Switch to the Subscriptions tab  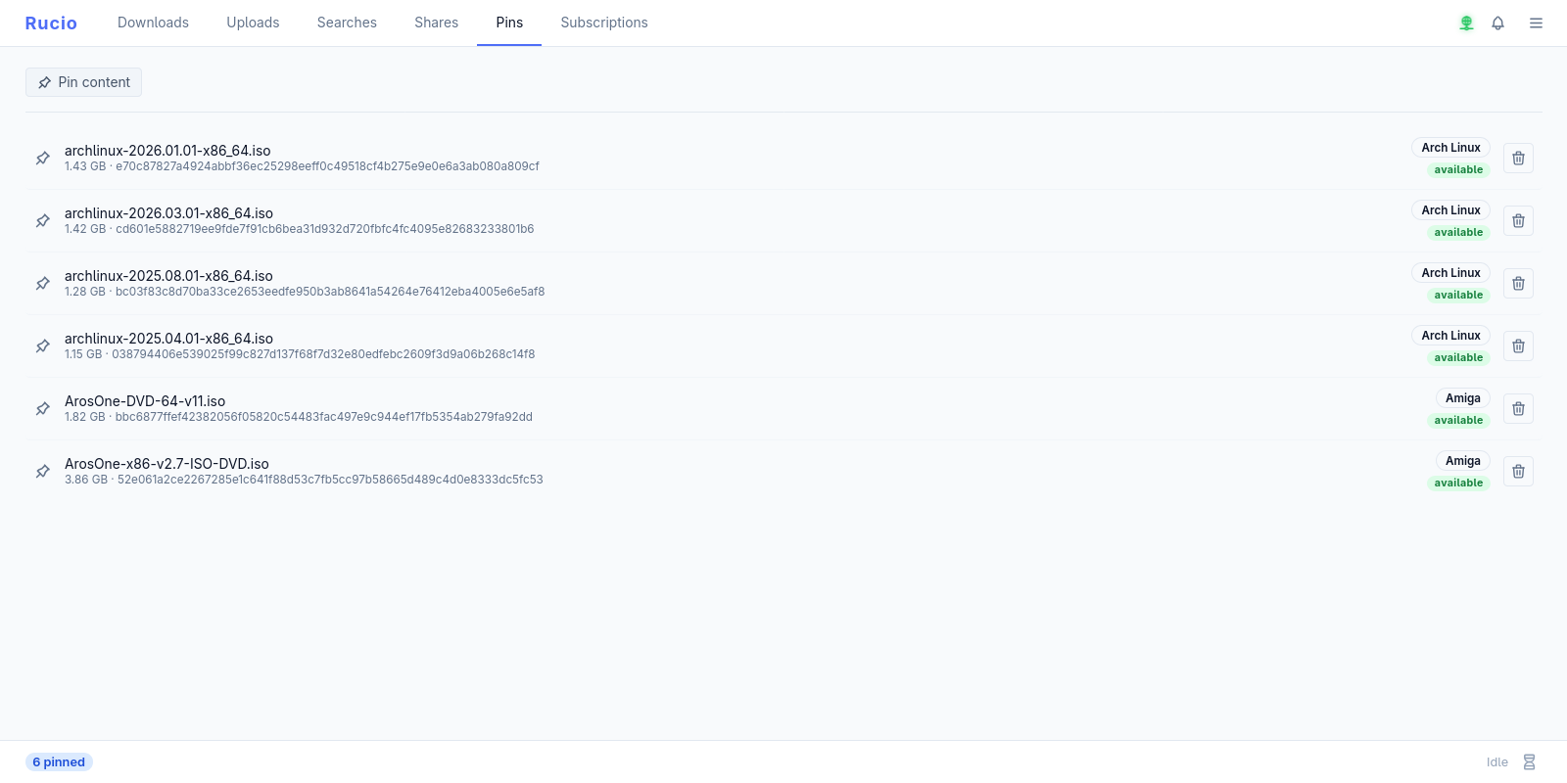tap(604, 23)
